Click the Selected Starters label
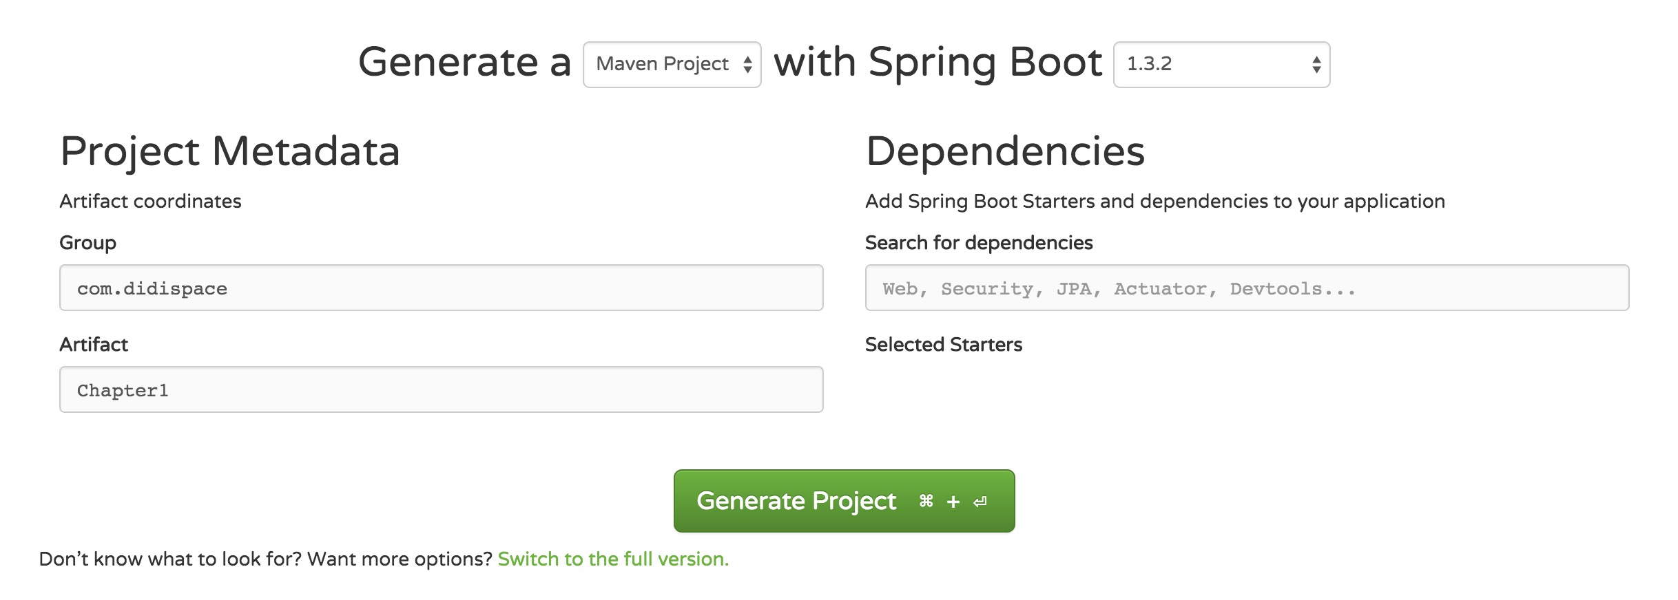 tap(944, 345)
